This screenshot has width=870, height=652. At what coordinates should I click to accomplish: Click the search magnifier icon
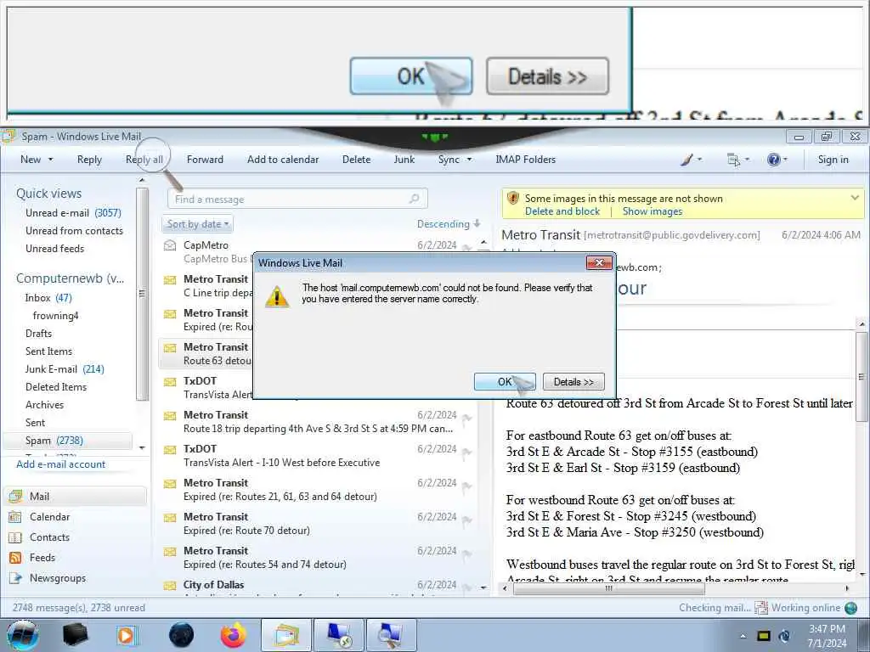coord(415,199)
